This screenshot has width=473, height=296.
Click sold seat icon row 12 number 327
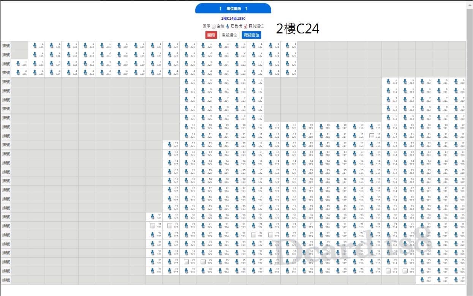pos(169,145)
